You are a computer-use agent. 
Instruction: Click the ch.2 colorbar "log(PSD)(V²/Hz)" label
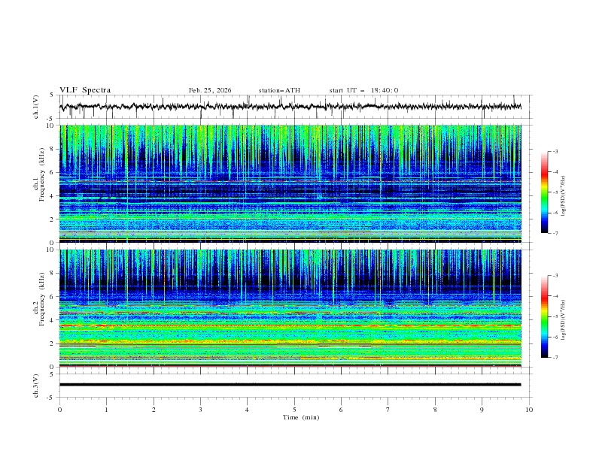point(564,319)
